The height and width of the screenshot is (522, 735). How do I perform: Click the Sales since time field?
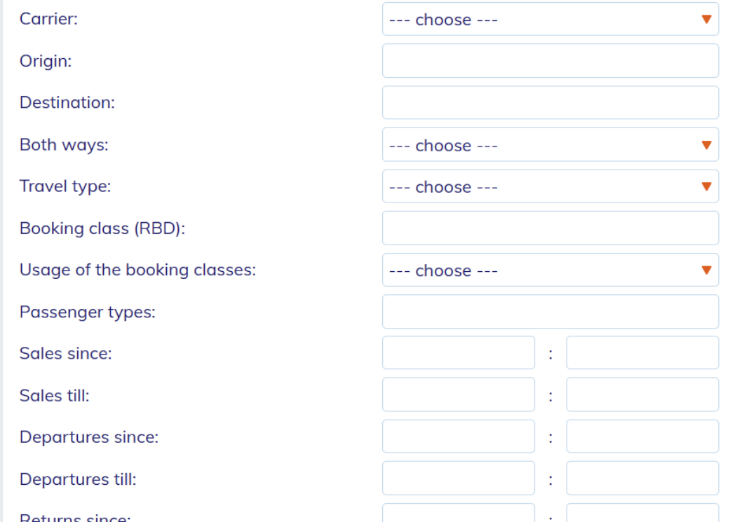coord(642,353)
